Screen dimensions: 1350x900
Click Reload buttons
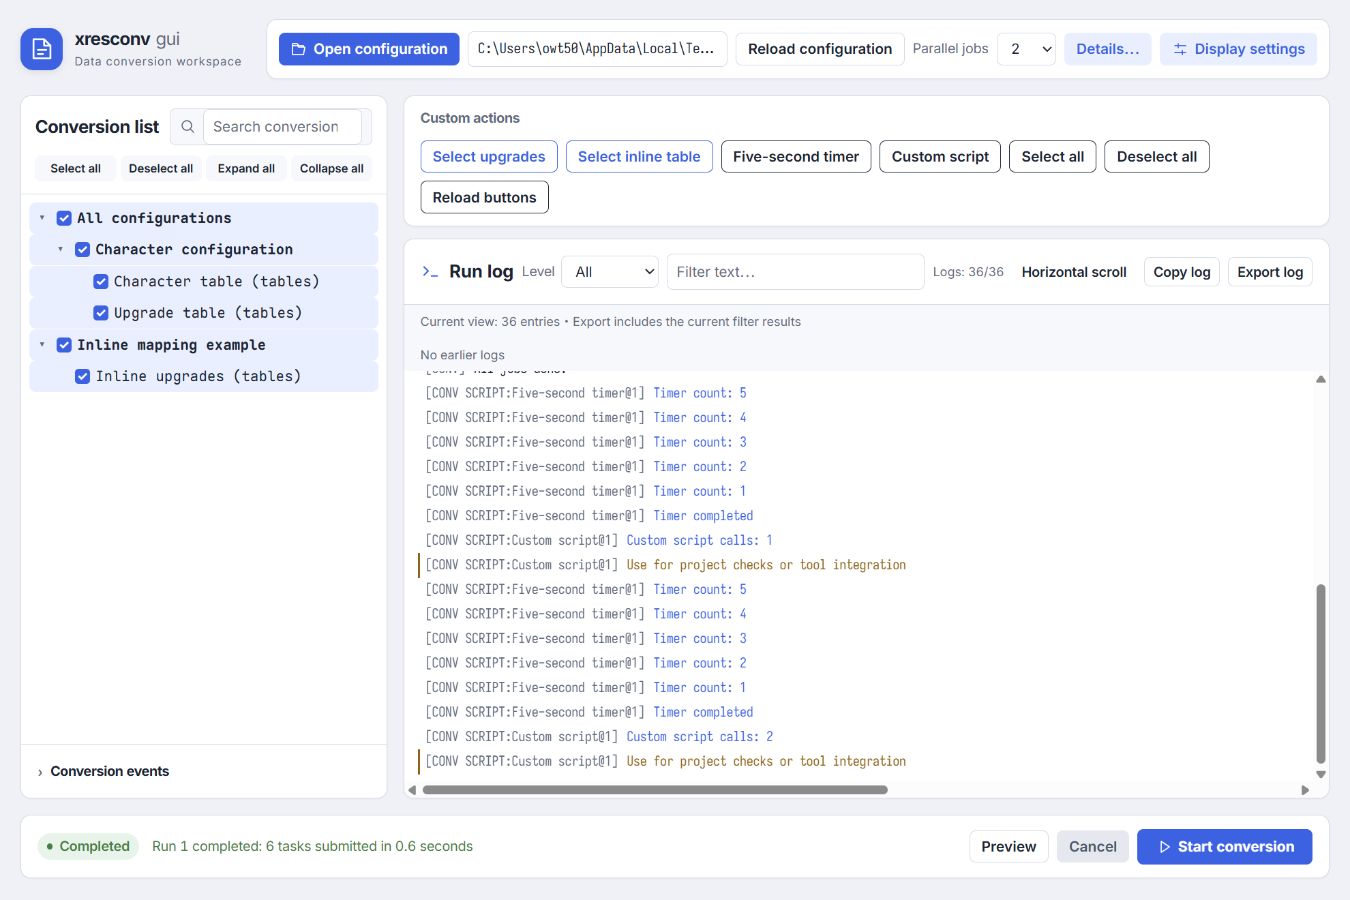click(x=484, y=197)
